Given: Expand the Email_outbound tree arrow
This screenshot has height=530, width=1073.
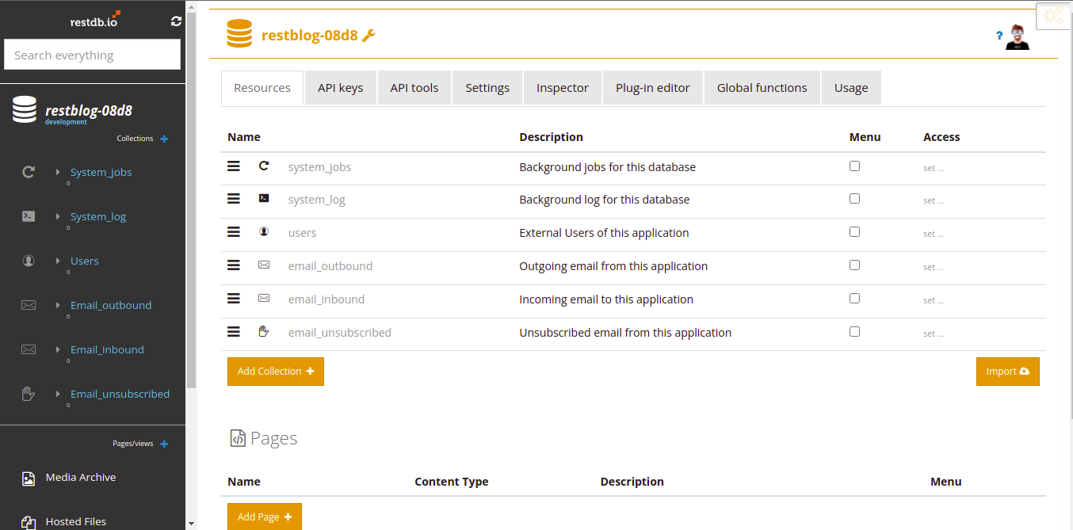Looking at the screenshot, I should coord(58,305).
